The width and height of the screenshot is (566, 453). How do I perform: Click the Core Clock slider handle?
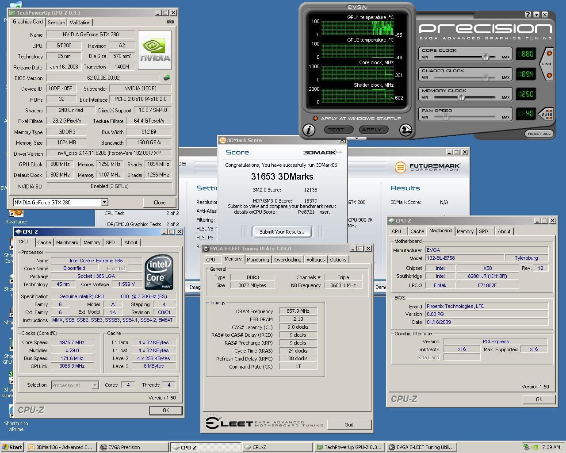coord(486,57)
